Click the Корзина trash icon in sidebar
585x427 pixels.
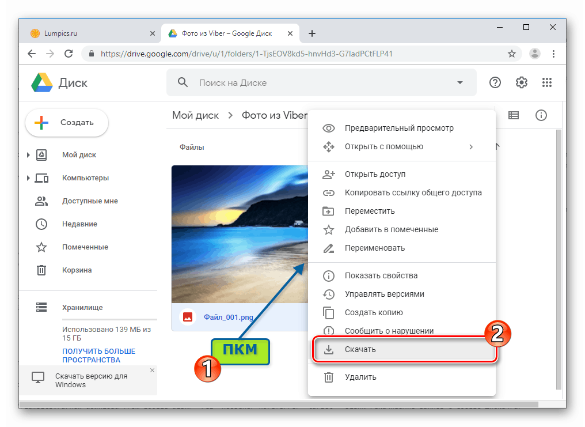click(41, 270)
